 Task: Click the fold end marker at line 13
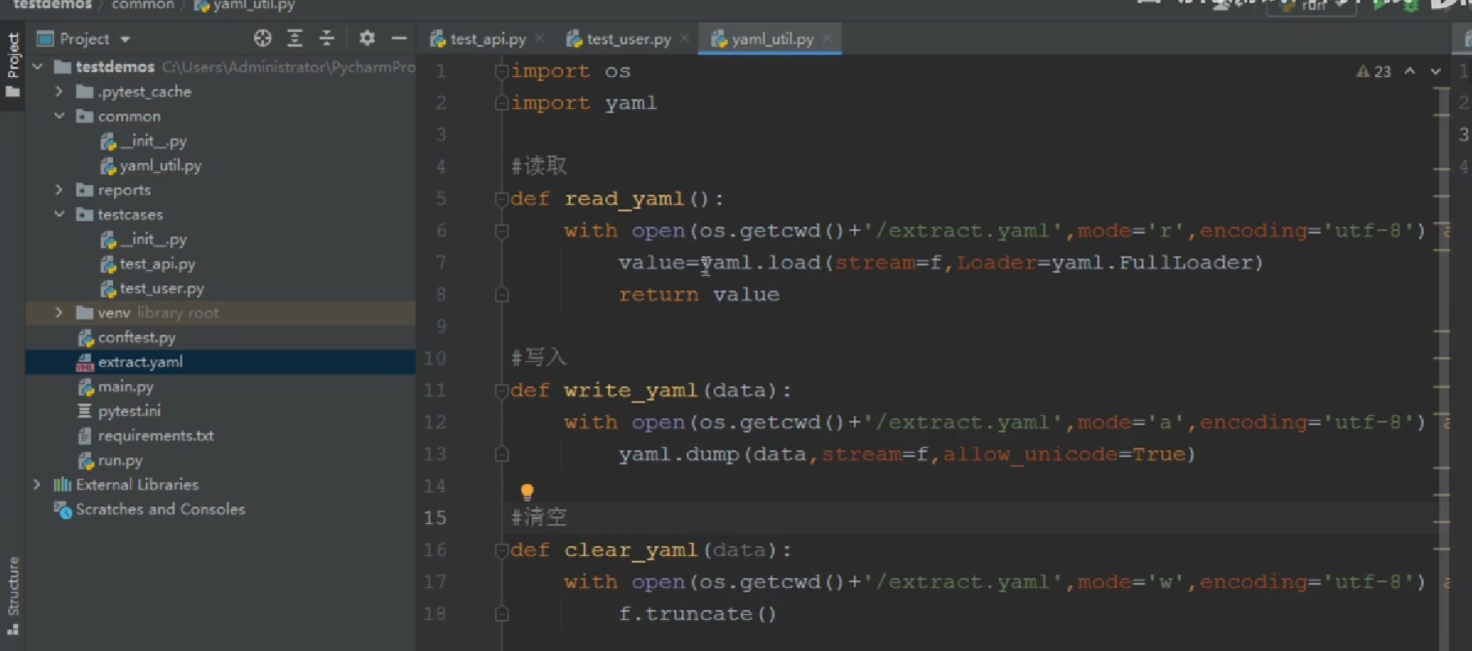click(502, 454)
